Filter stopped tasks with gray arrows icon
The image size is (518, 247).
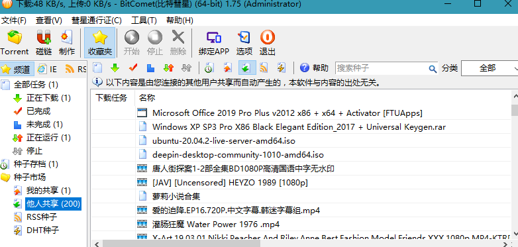pyautogui.click(x=187, y=68)
